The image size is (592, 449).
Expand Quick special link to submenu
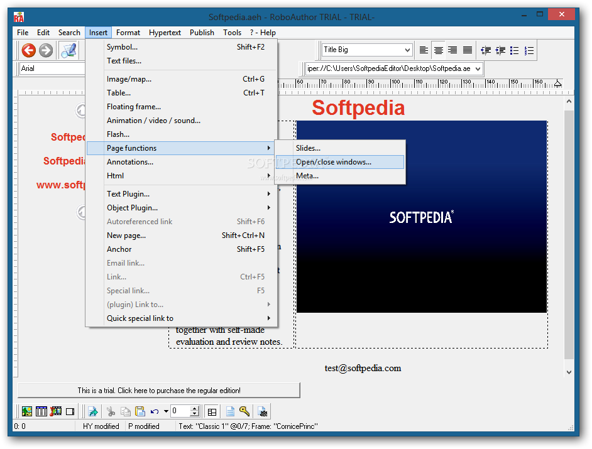pyautogui.click(x=182, y=318)
